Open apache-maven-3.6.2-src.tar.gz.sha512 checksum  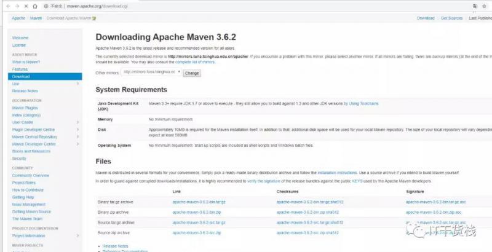[310, 222]
